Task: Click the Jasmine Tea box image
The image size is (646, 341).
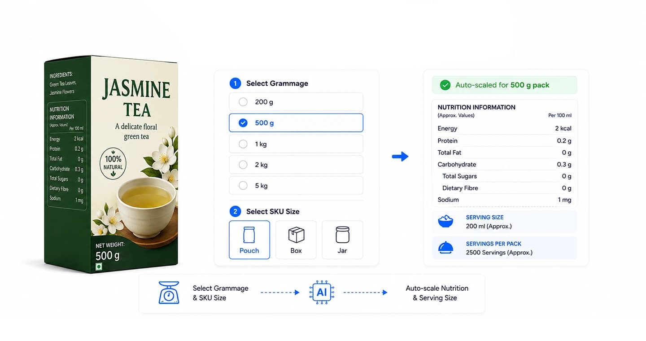Action: point(111,164)
